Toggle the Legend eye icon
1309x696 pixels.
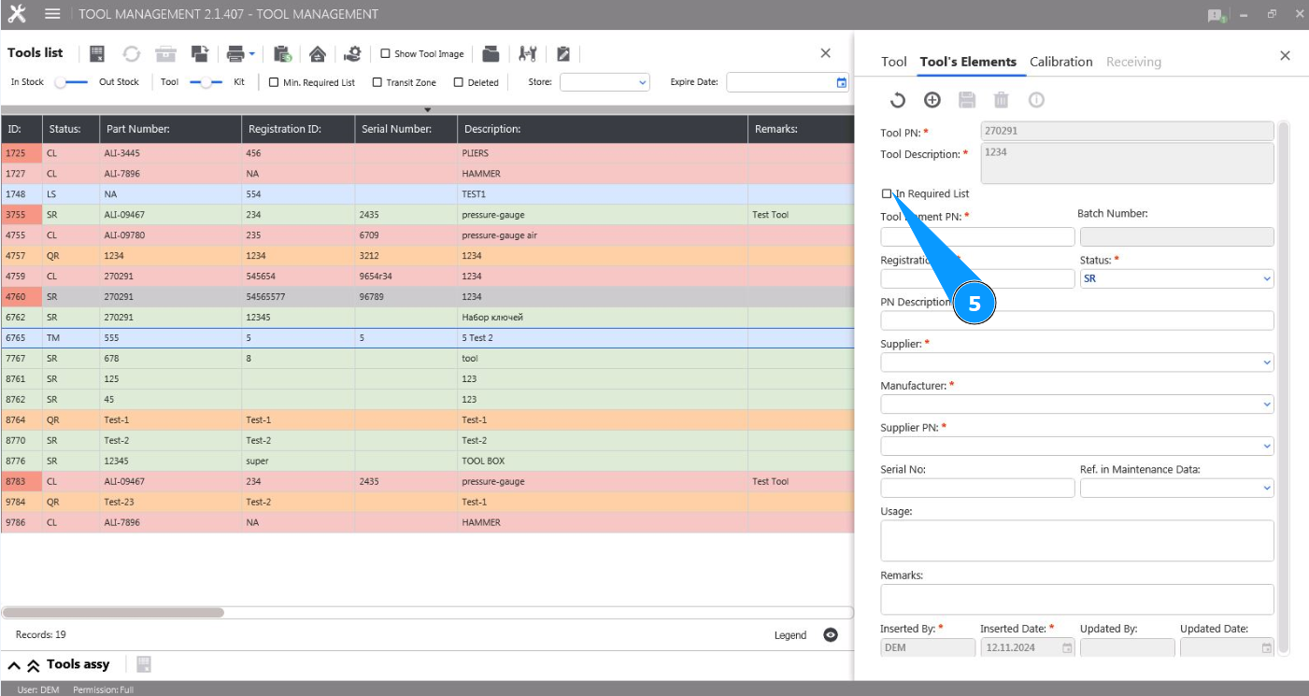[830, 635]
